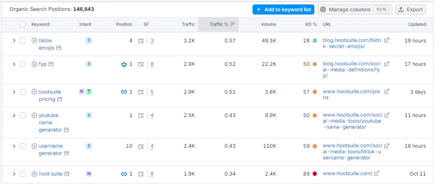Open external link icon for www.hootsuite.com/ URL

pyautogui.click(x=376, y=173)
